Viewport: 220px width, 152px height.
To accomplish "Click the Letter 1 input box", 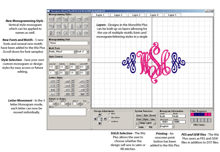I will coord(51,104).
